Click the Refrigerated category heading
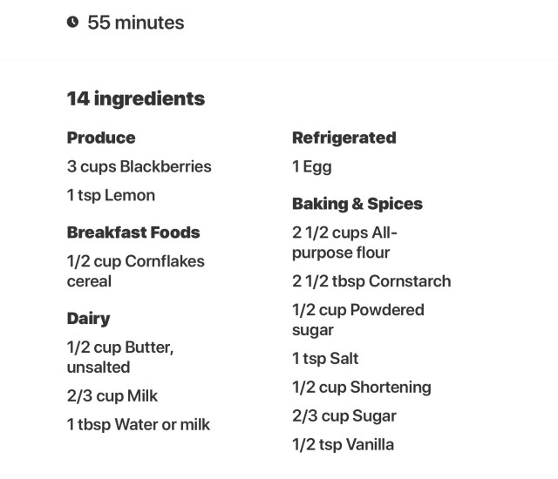The image size is (558, 479). tap(344, 138)
